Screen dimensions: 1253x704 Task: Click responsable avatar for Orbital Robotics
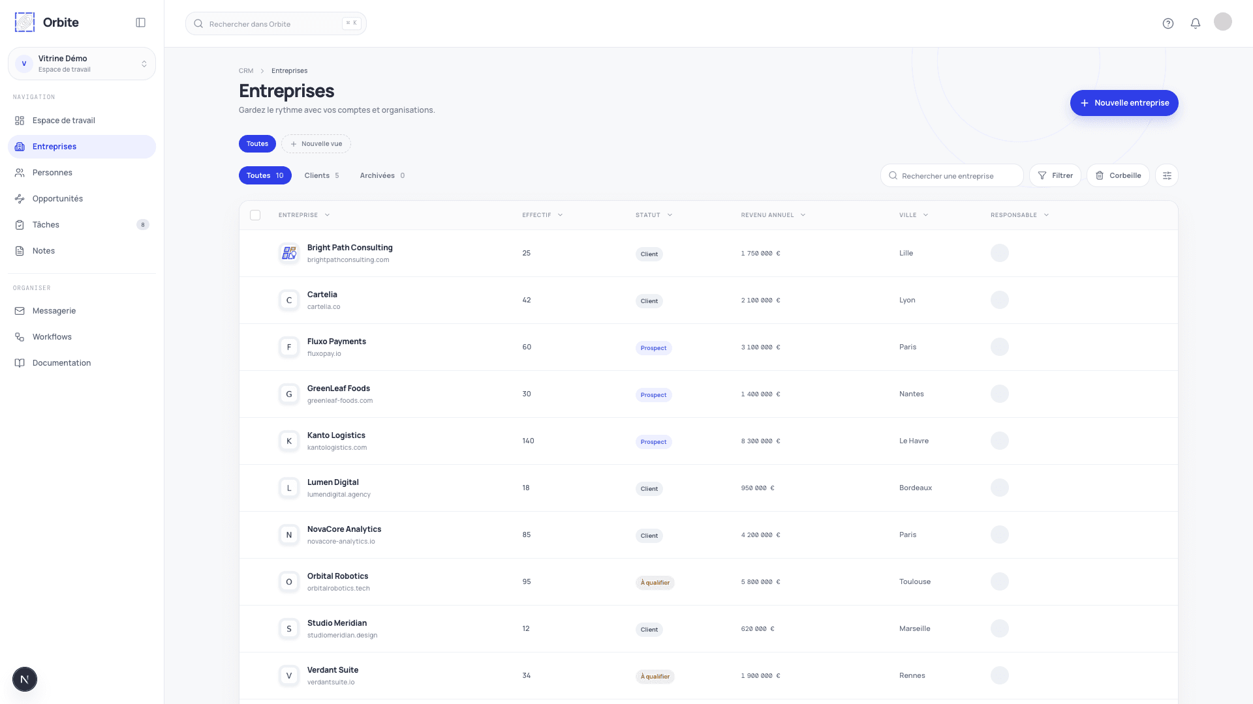pos(1000,581)
